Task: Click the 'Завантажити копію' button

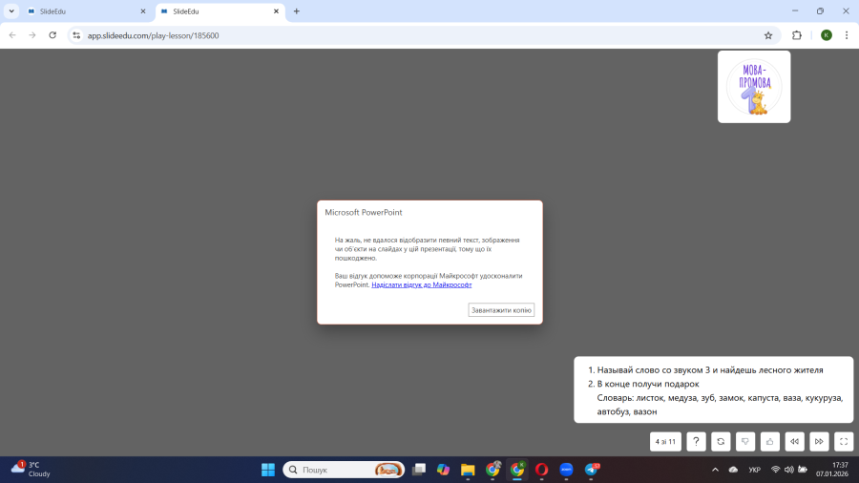Action: [x=501, y=310]
